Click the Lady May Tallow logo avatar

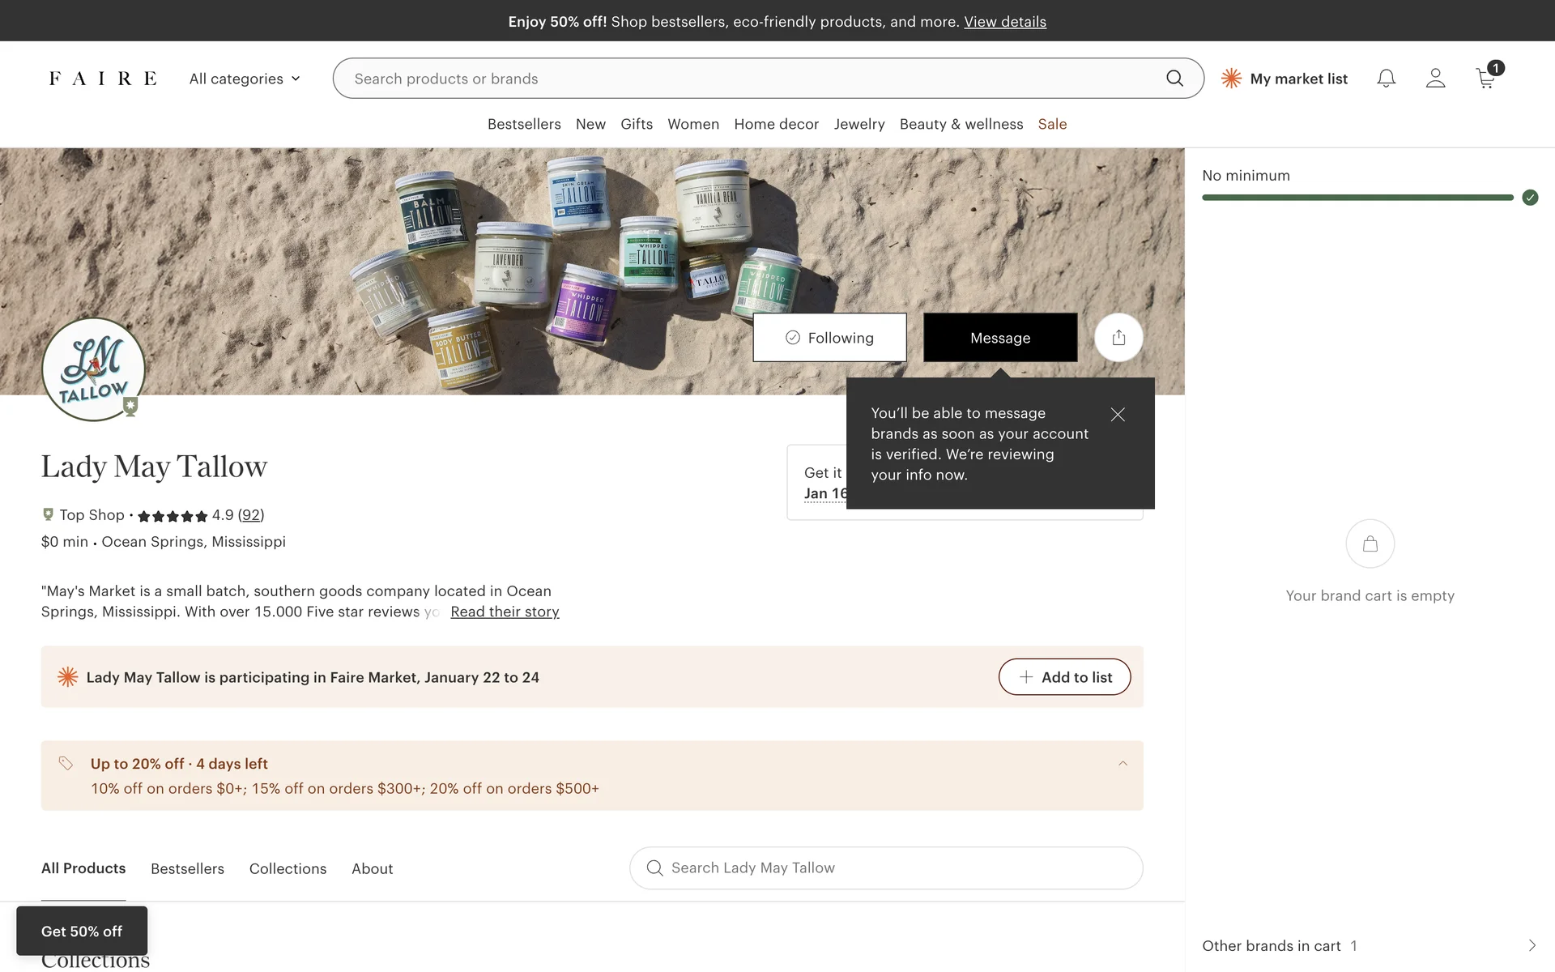click(x=93, y=369)
